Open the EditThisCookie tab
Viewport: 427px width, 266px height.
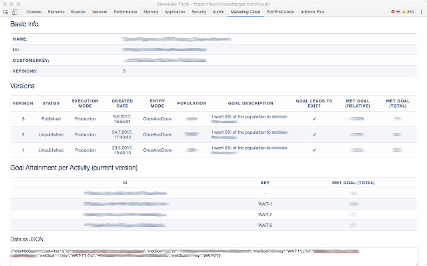coord(281,12)
